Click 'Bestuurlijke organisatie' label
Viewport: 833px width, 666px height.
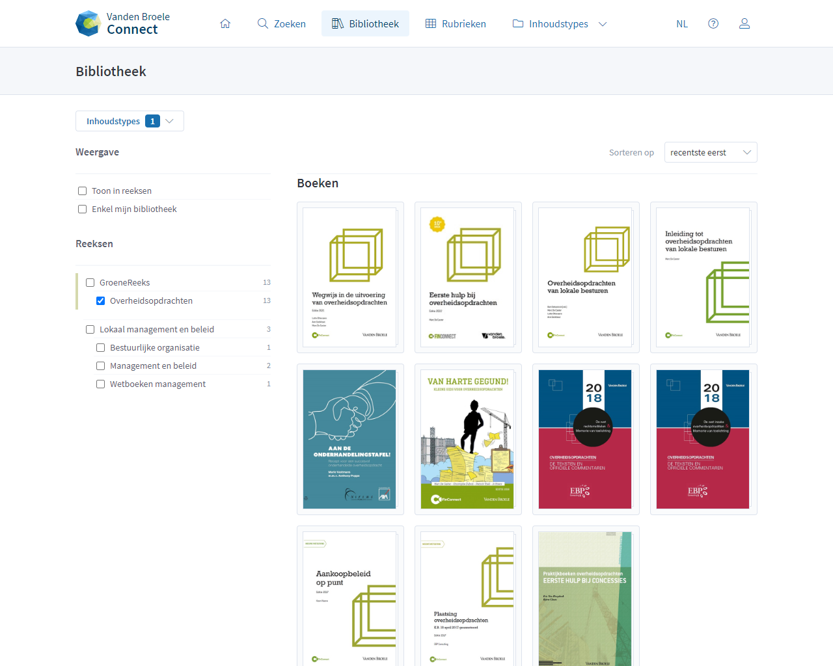tap(155, 347)
